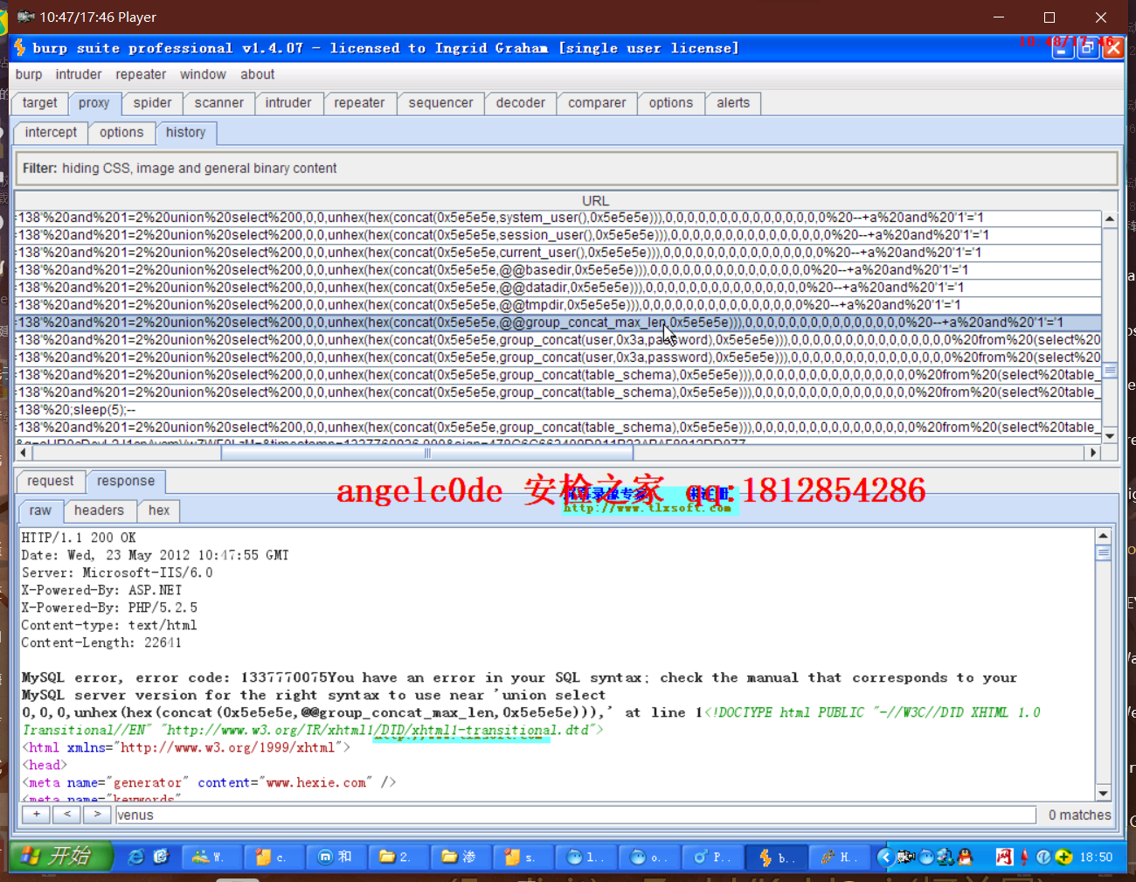Show the hex response view
1136x882 pixels.
click(159, 510)
